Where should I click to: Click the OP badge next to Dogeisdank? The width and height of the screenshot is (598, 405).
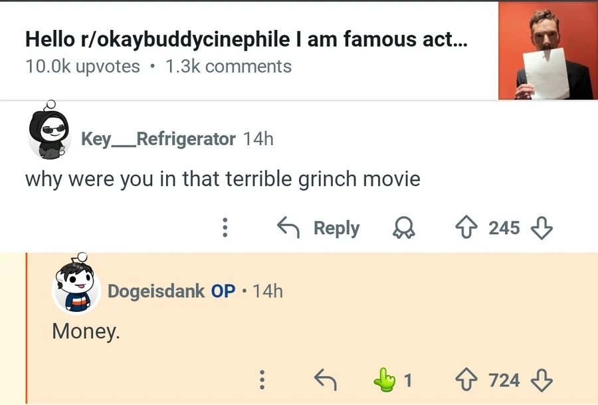[x=223, y=291]
